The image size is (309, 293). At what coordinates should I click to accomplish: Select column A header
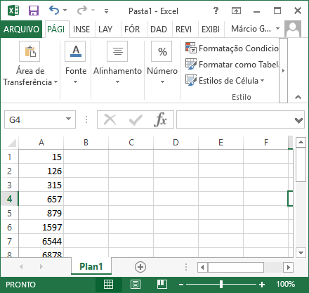41,143
